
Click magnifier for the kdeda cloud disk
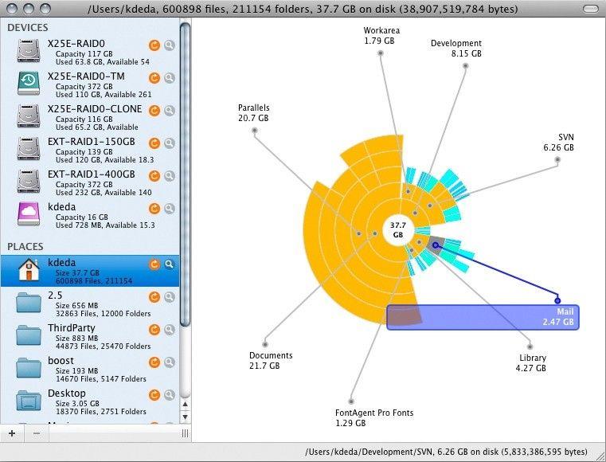[x=170, y=209]
